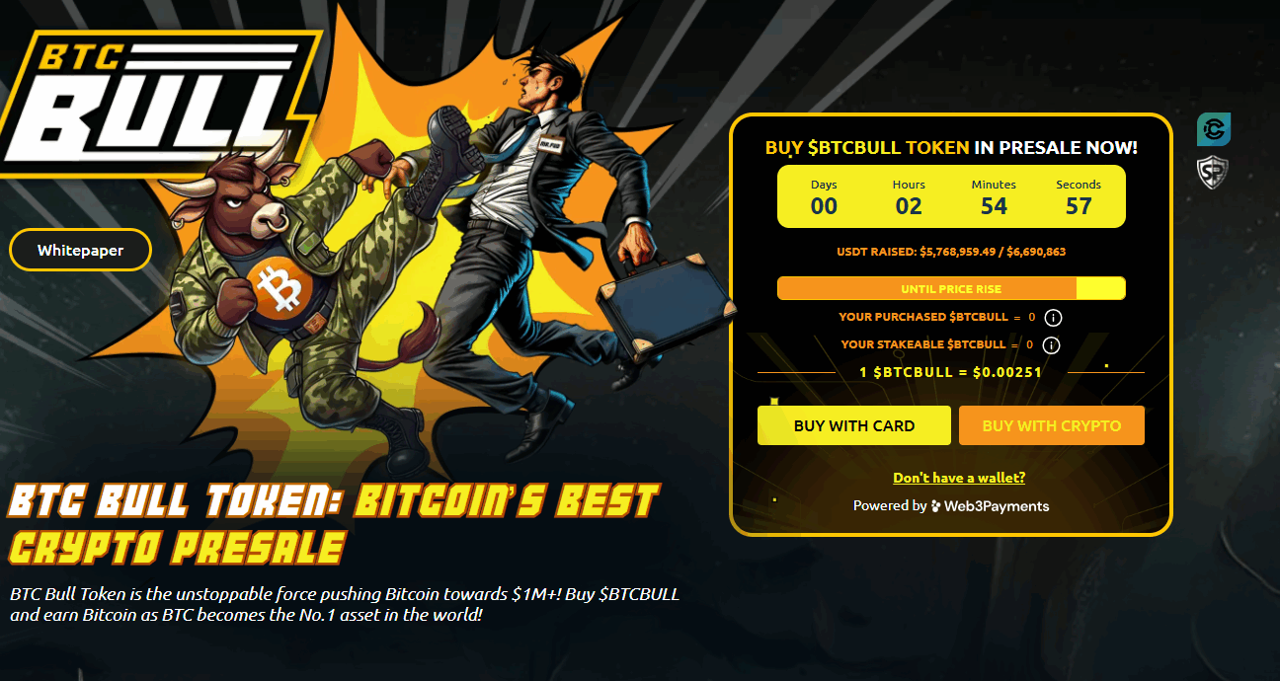The width and height of the screenshot is (1280, 681).
Task: Open the Coinsult audit badge icon
Action: pos(1214,129)
